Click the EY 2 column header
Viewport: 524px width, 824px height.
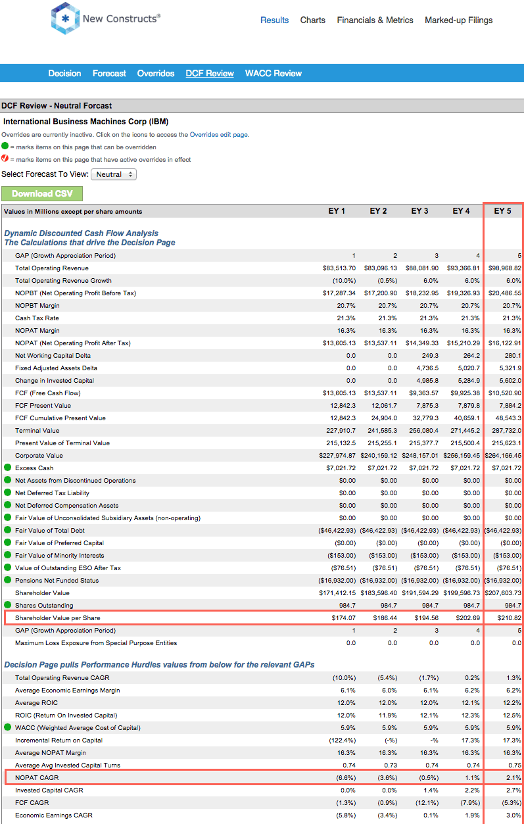pyautogui.click(x=378, y=211)
